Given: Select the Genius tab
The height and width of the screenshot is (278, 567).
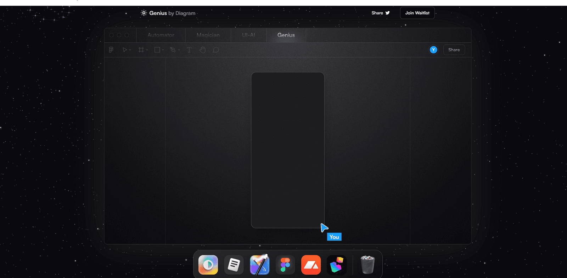Looking at the screenshot, I should (286, 35).
